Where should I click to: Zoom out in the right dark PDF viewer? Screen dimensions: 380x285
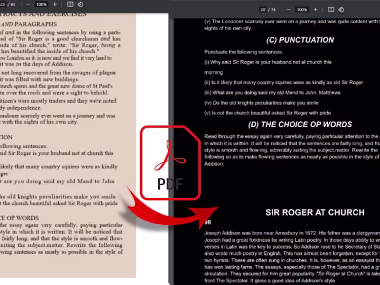pyautogui.click(x=289, y=9)
